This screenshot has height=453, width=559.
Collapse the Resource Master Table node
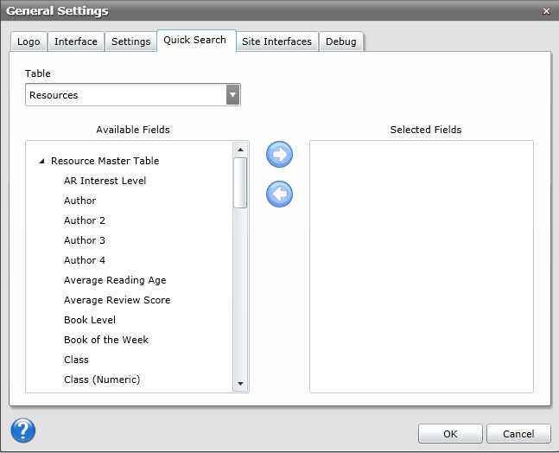[x=42, y=162]
